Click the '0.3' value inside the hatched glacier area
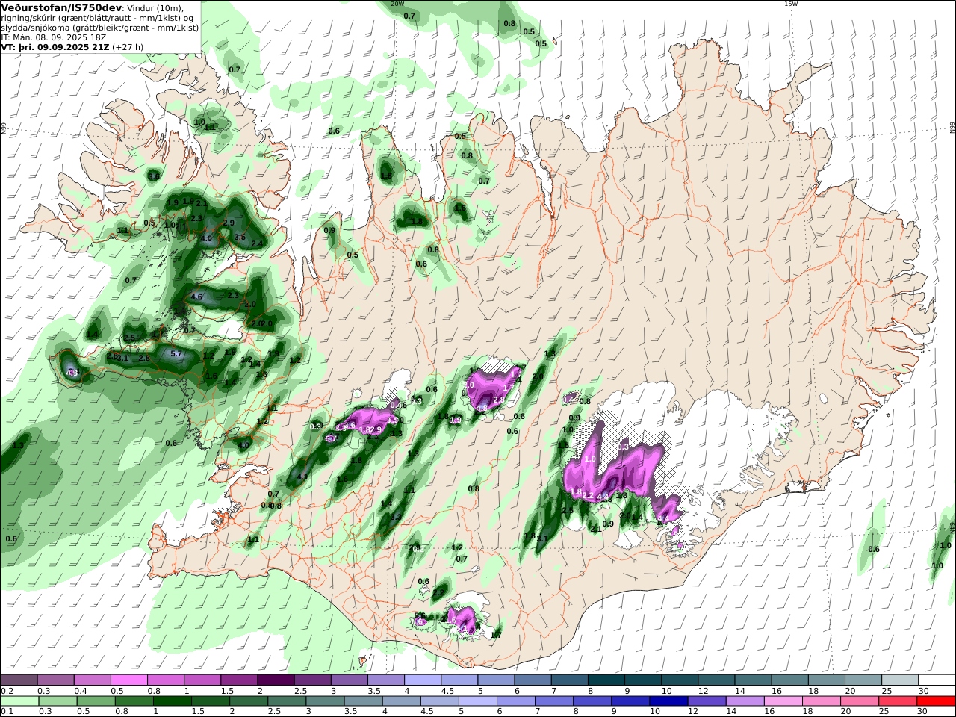The image size is (956, 717). (x=624, y=447)
